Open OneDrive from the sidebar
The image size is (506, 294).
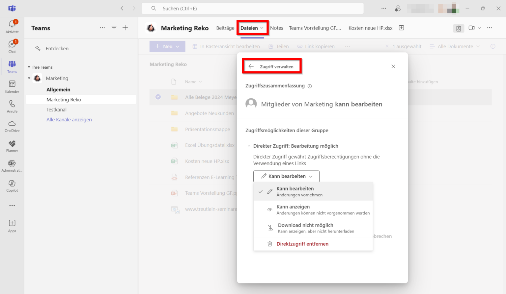(12, 126)
